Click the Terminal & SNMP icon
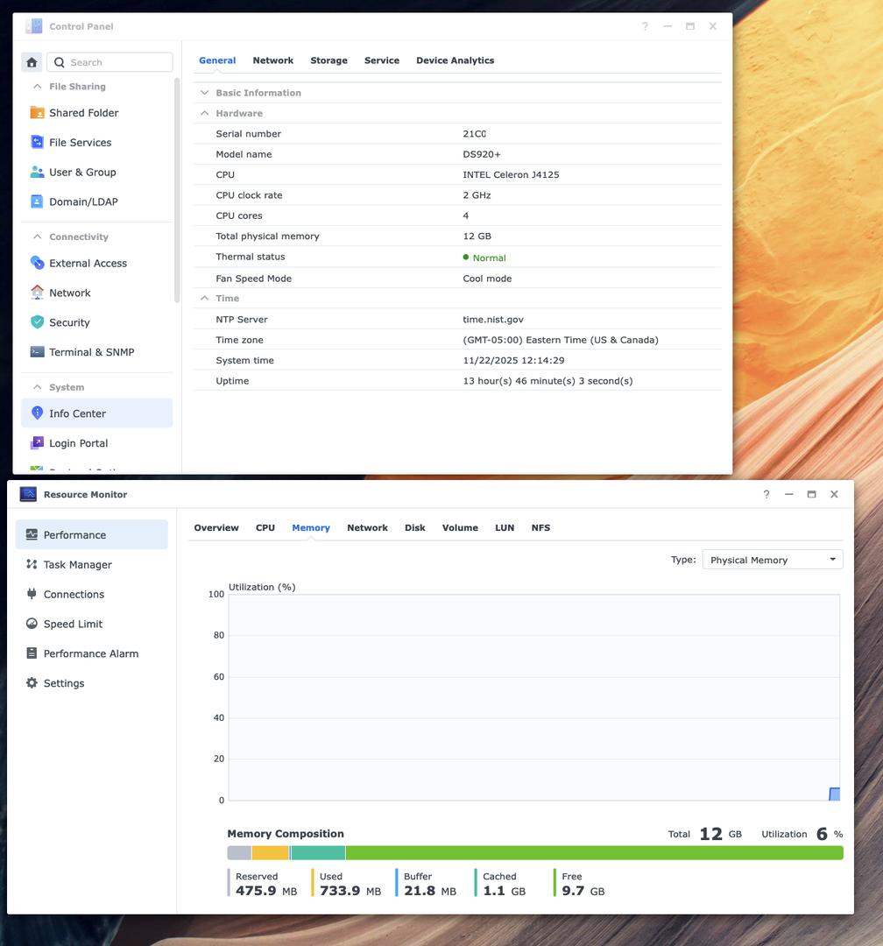Viewport: 883px width, 946px height. coord(37,352)
